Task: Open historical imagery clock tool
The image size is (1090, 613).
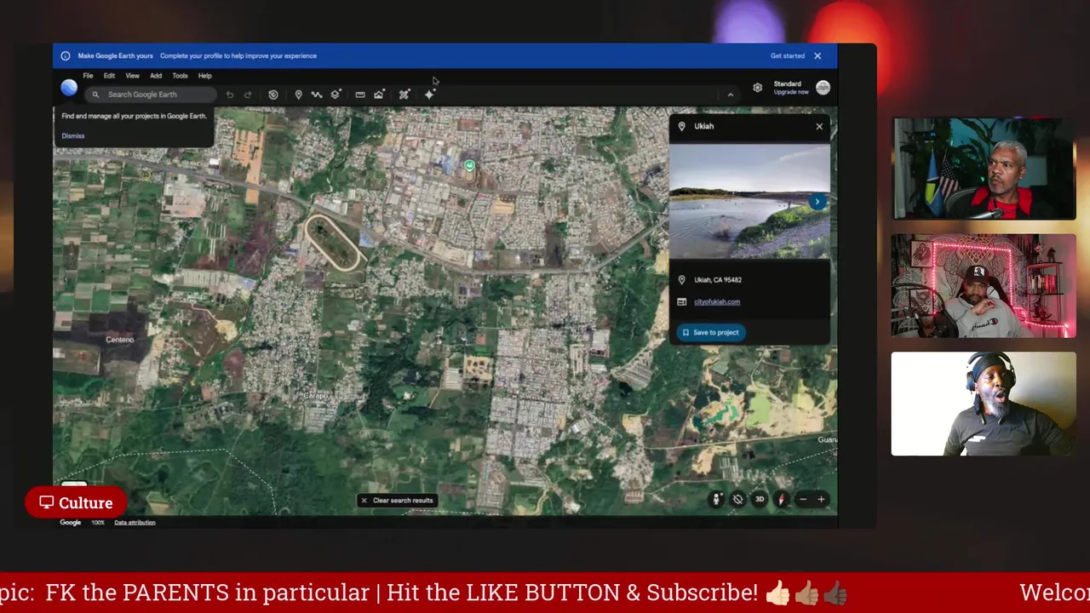Action: click(x=273, y=95)
